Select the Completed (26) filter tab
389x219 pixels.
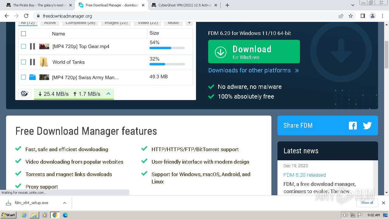81,23
